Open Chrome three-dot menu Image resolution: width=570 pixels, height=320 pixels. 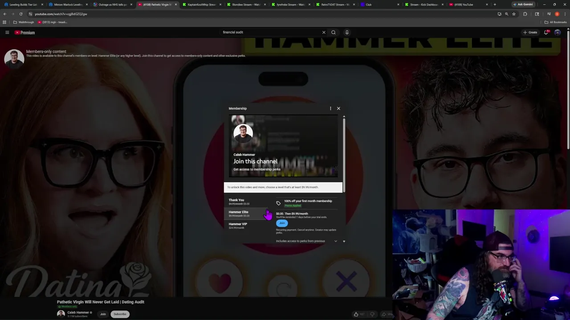565,14
